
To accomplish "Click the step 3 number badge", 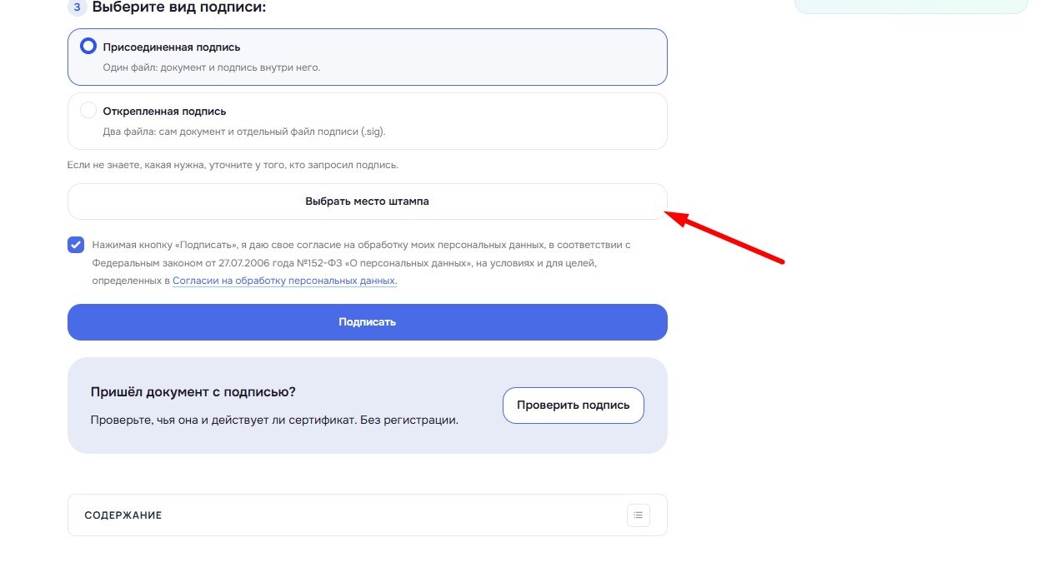I will 77,7.
